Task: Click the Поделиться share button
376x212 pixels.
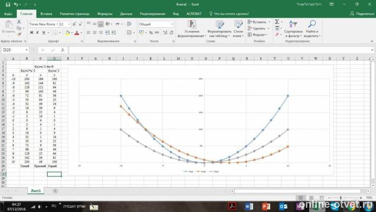Action: point(362,14)
